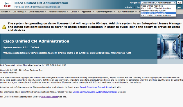Click the Navigation label

[x=135, y=3]
